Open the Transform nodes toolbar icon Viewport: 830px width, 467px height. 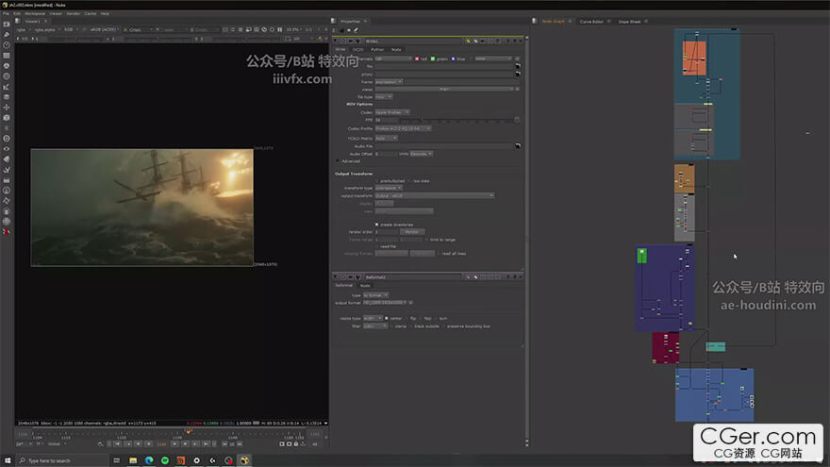click(7, 107)
